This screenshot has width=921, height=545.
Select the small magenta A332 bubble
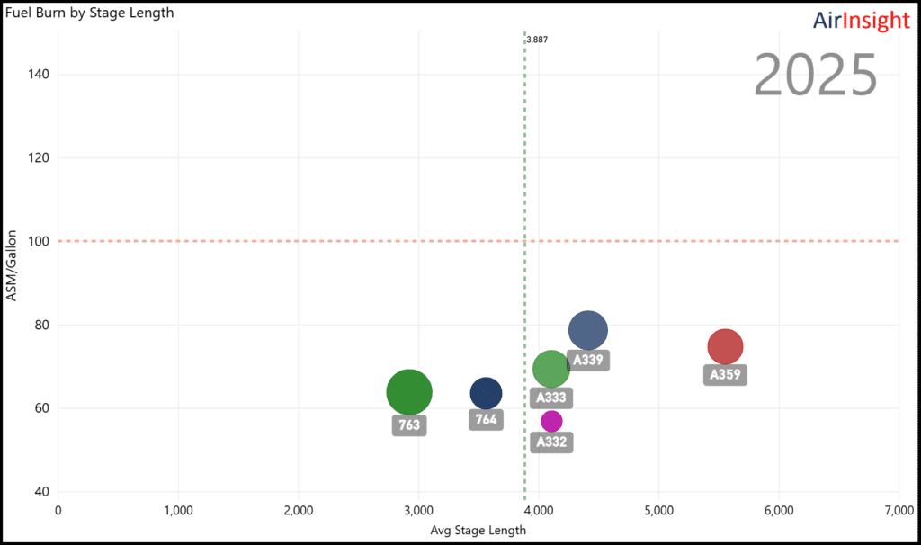click(x=551, y=421)
